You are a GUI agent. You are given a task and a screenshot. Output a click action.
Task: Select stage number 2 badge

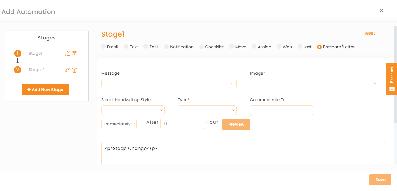(18, 70)
